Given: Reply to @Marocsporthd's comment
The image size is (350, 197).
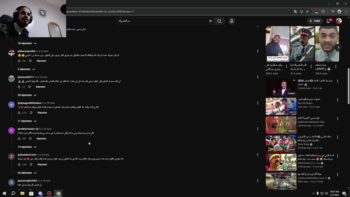Looking at the screenshot, I should coord(41,61).
